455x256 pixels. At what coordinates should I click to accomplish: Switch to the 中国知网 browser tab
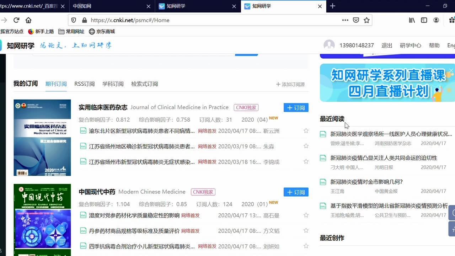tap(112, 6)
